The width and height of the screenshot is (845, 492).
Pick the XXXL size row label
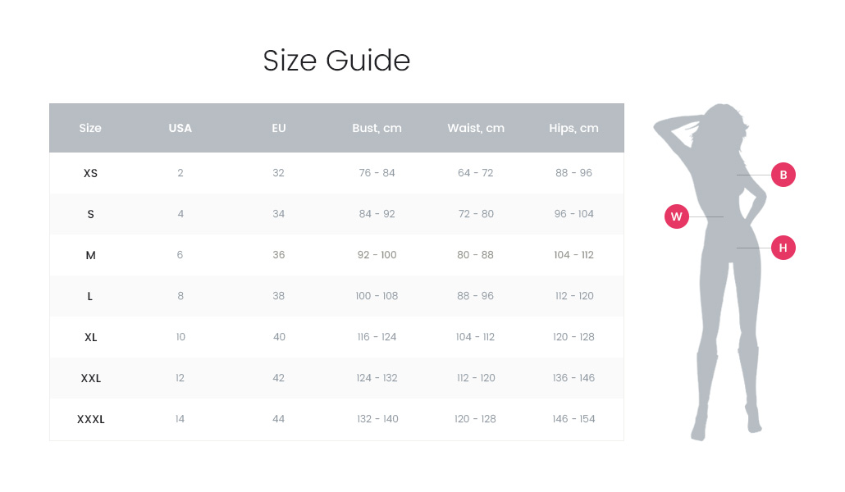pyautogui.click(x=90, y=419)
